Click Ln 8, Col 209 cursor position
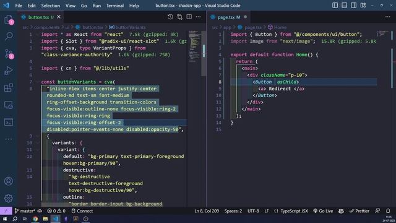The width and height of the screenshot is (396, 223). tap(207, 211)
